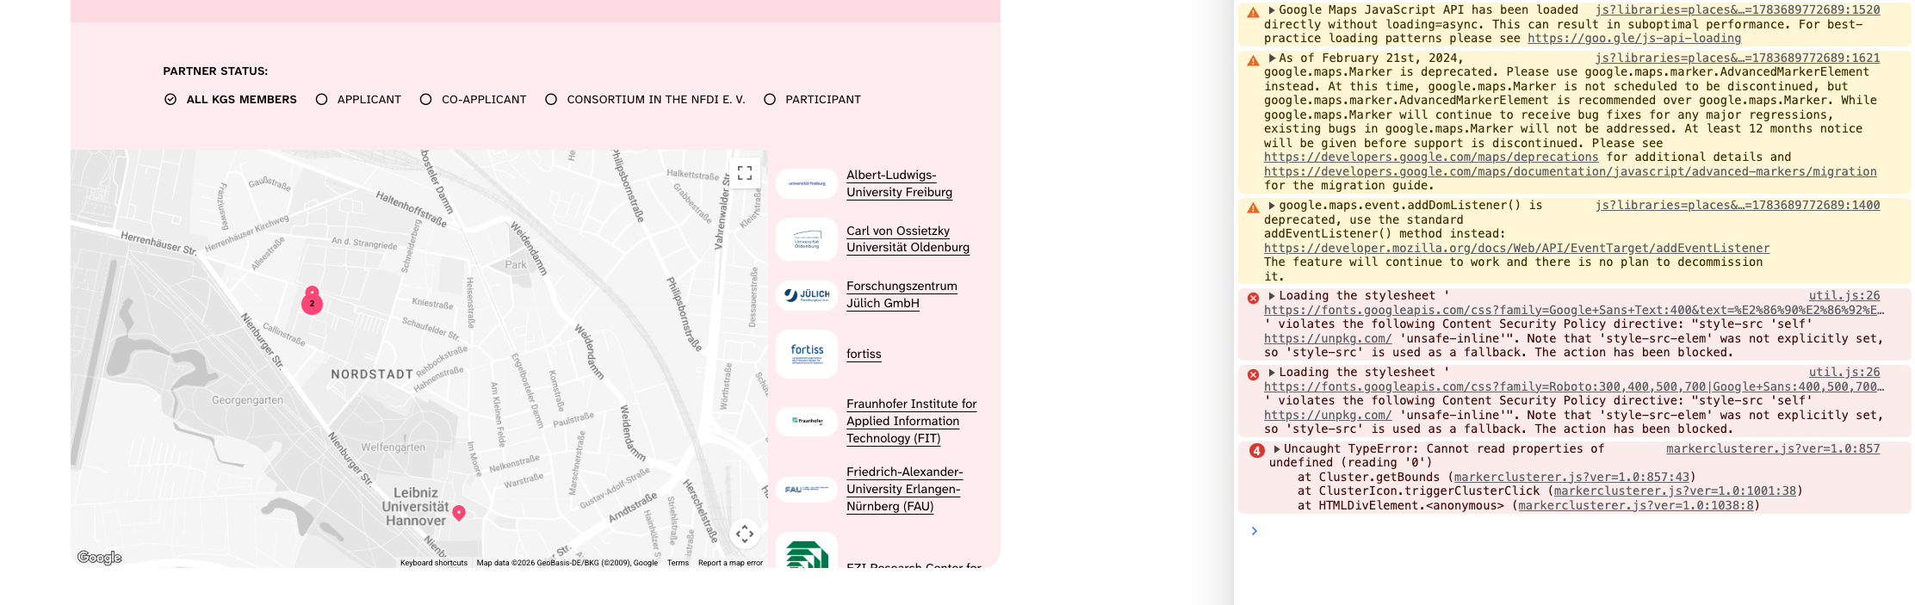1915x605 pixels.
Task: Open the fortiss link
Action: tap(864, 354)
